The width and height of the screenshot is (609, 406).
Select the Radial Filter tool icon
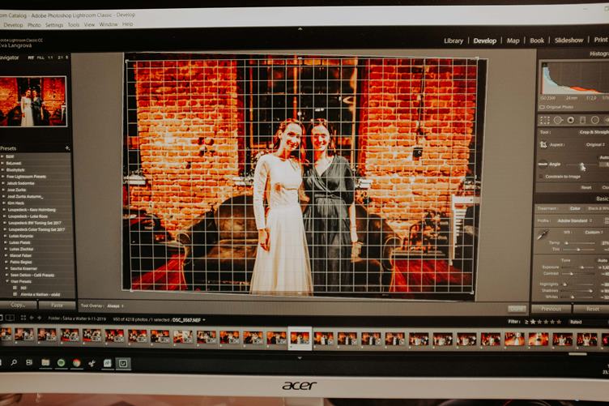(594, 121)
